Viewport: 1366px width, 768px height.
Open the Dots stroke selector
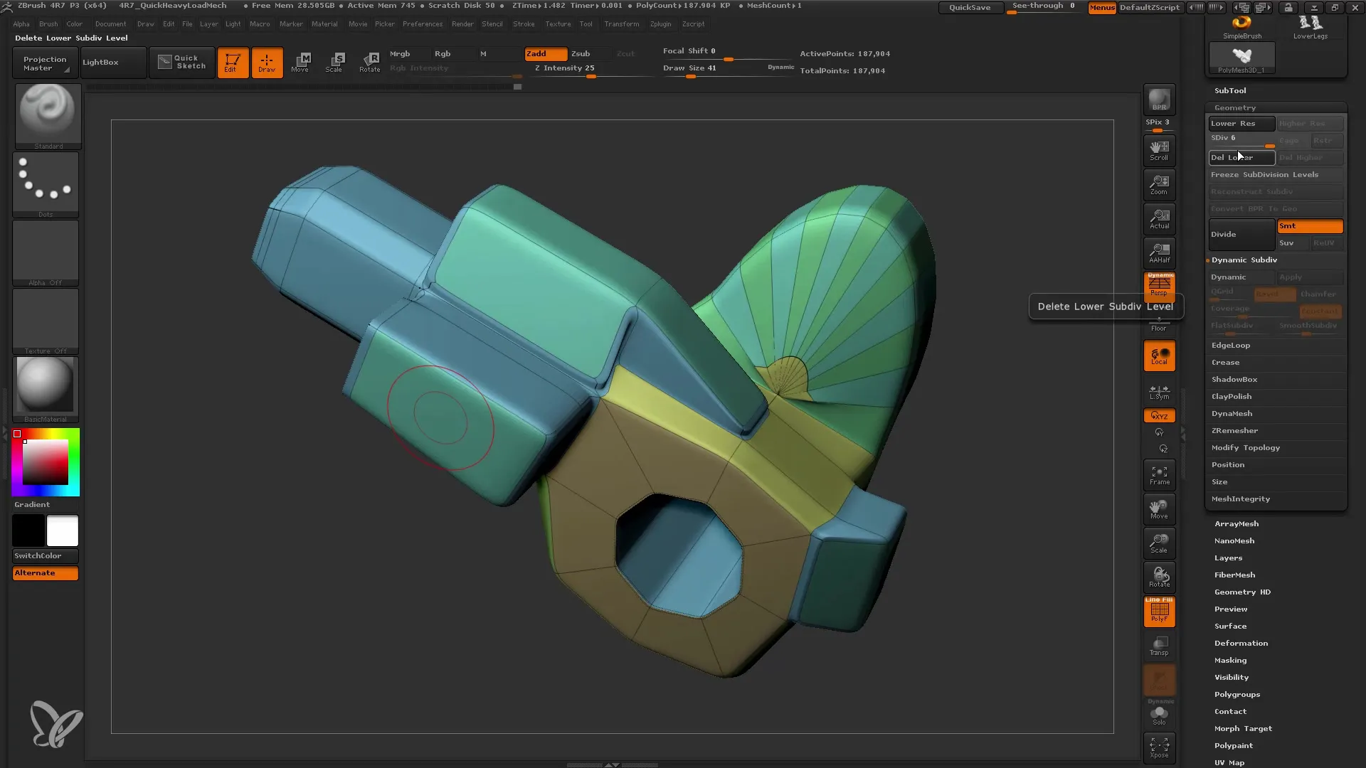46,184
